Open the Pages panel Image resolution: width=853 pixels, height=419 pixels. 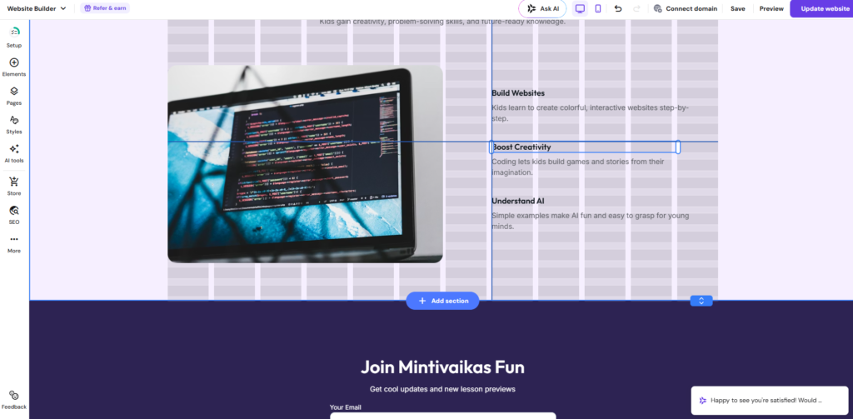pos(14,96)
